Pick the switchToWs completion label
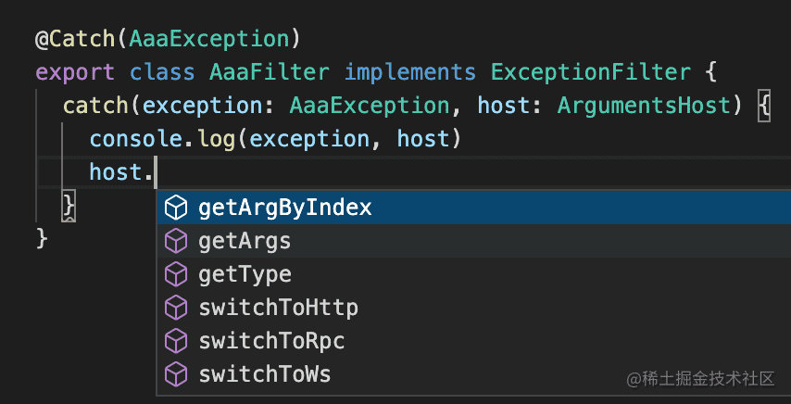Image resolution: width=791 pixels, height=404 pixels. [264, 374]
